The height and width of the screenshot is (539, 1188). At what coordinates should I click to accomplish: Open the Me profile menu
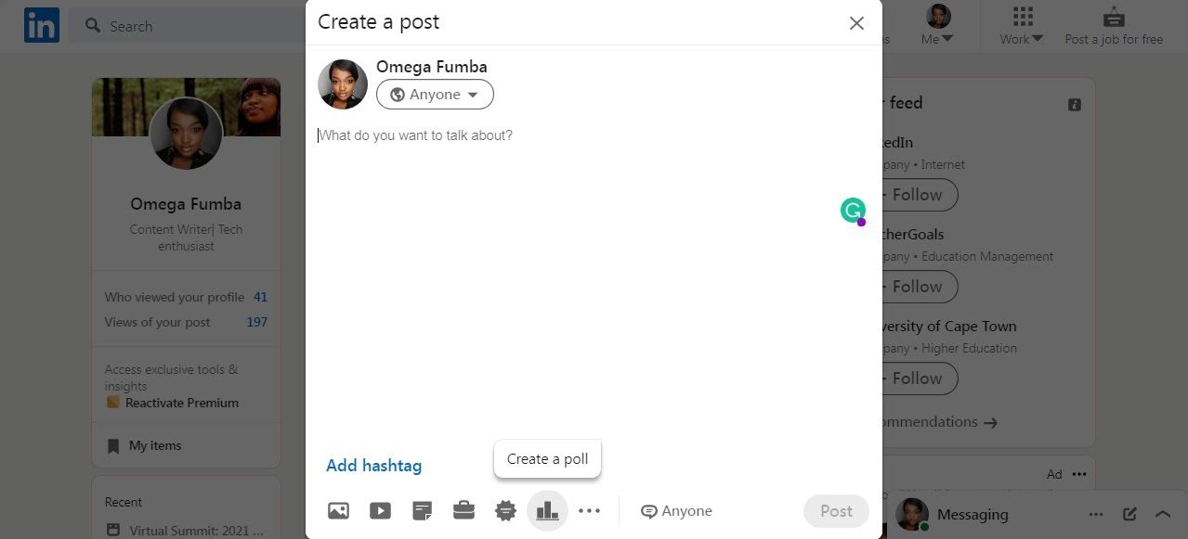click(938, 25)
